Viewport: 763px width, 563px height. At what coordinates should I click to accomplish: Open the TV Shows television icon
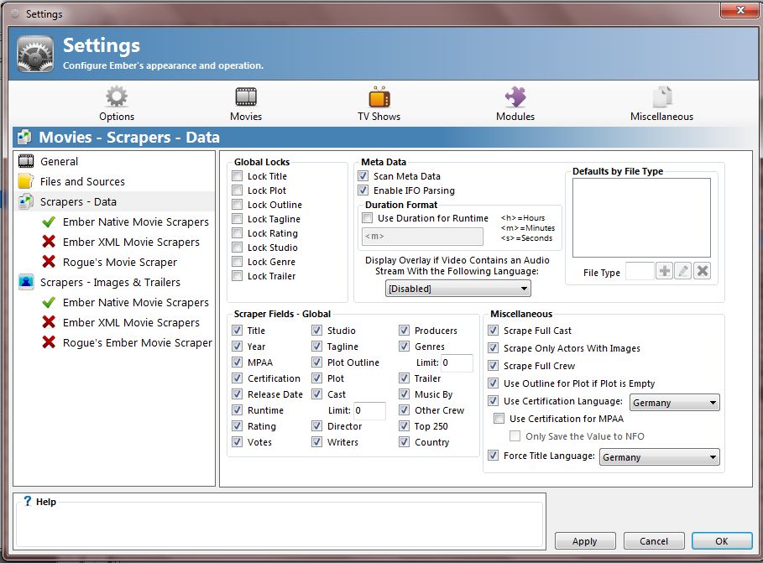pos(379,96)
